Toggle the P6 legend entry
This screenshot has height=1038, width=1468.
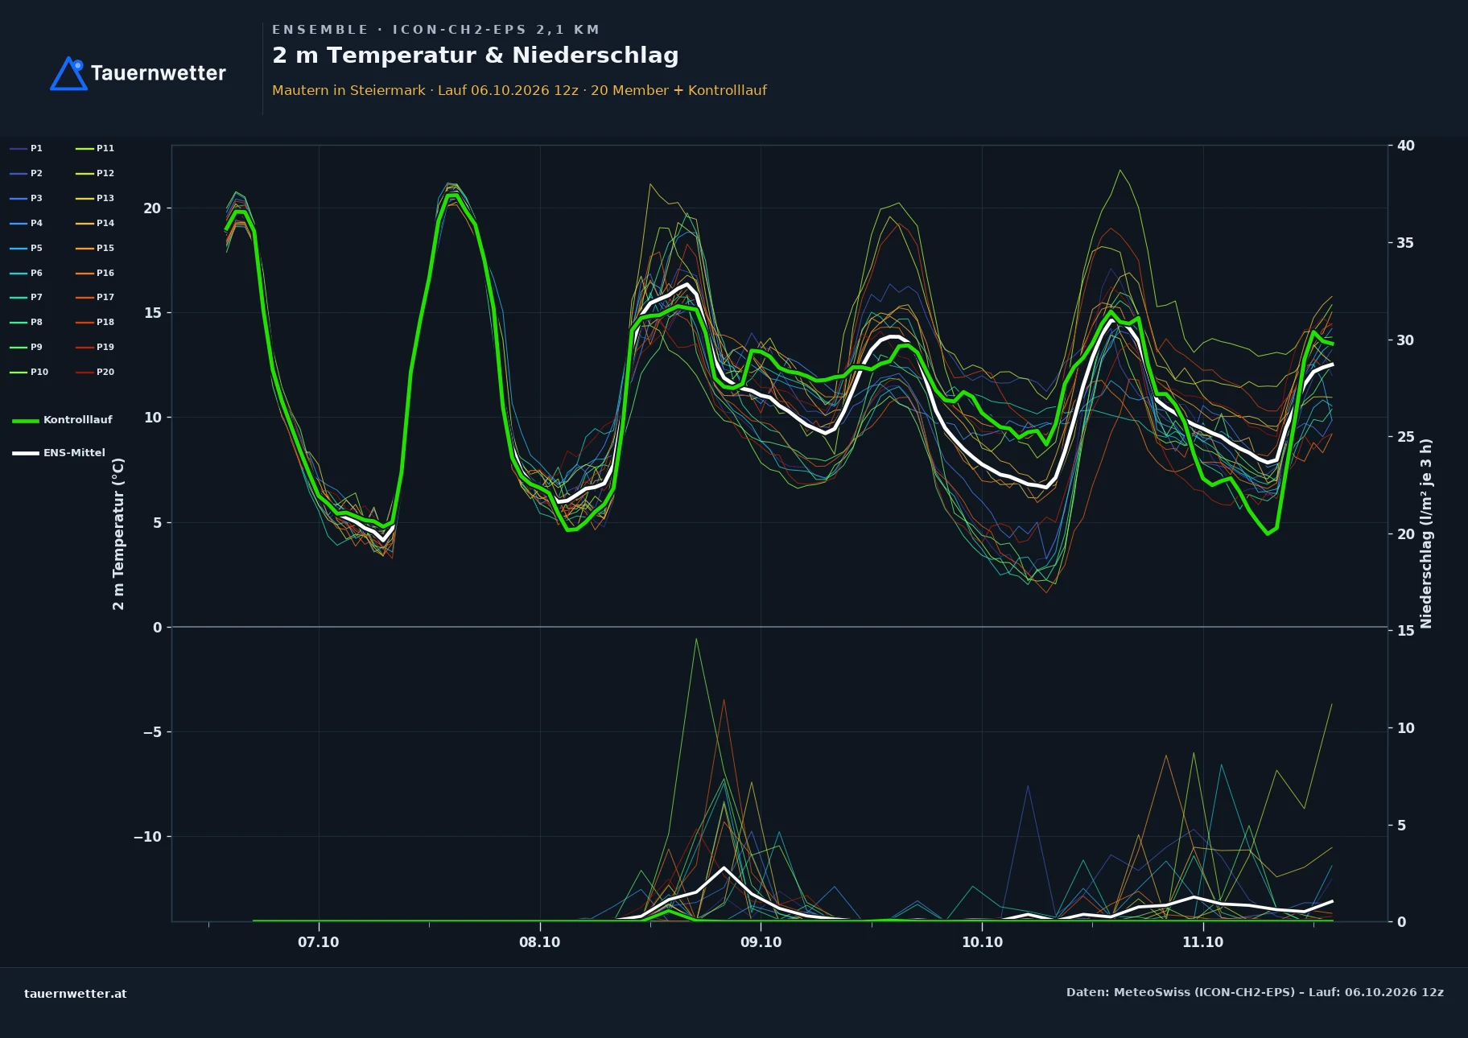(27, 273)
